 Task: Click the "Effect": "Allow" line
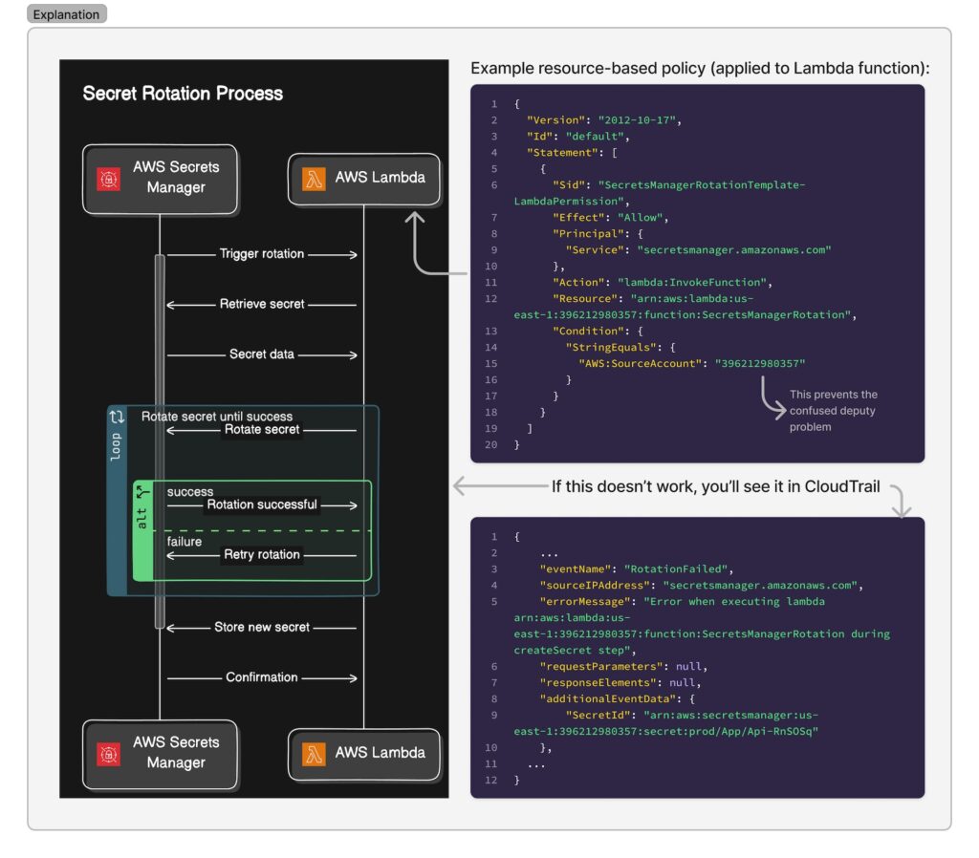coord(610,218)
